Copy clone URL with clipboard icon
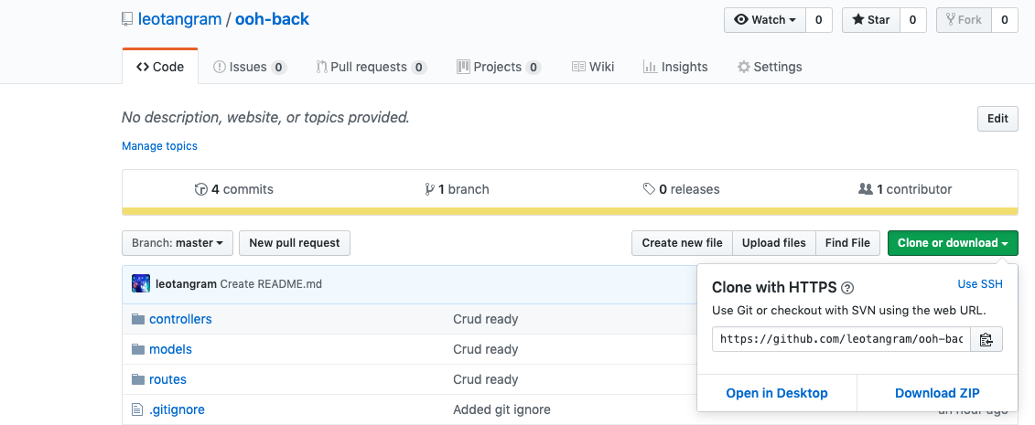Image resolution: width=1035 pixels, height=425 pixels. [x=986, y=339]
